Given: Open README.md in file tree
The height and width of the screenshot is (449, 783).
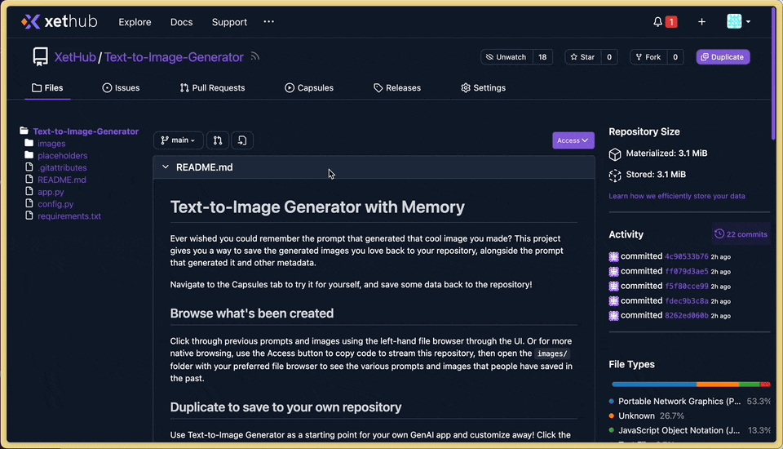Looking at the screenshot, I should pyautogui.click(x=62, y=180).
